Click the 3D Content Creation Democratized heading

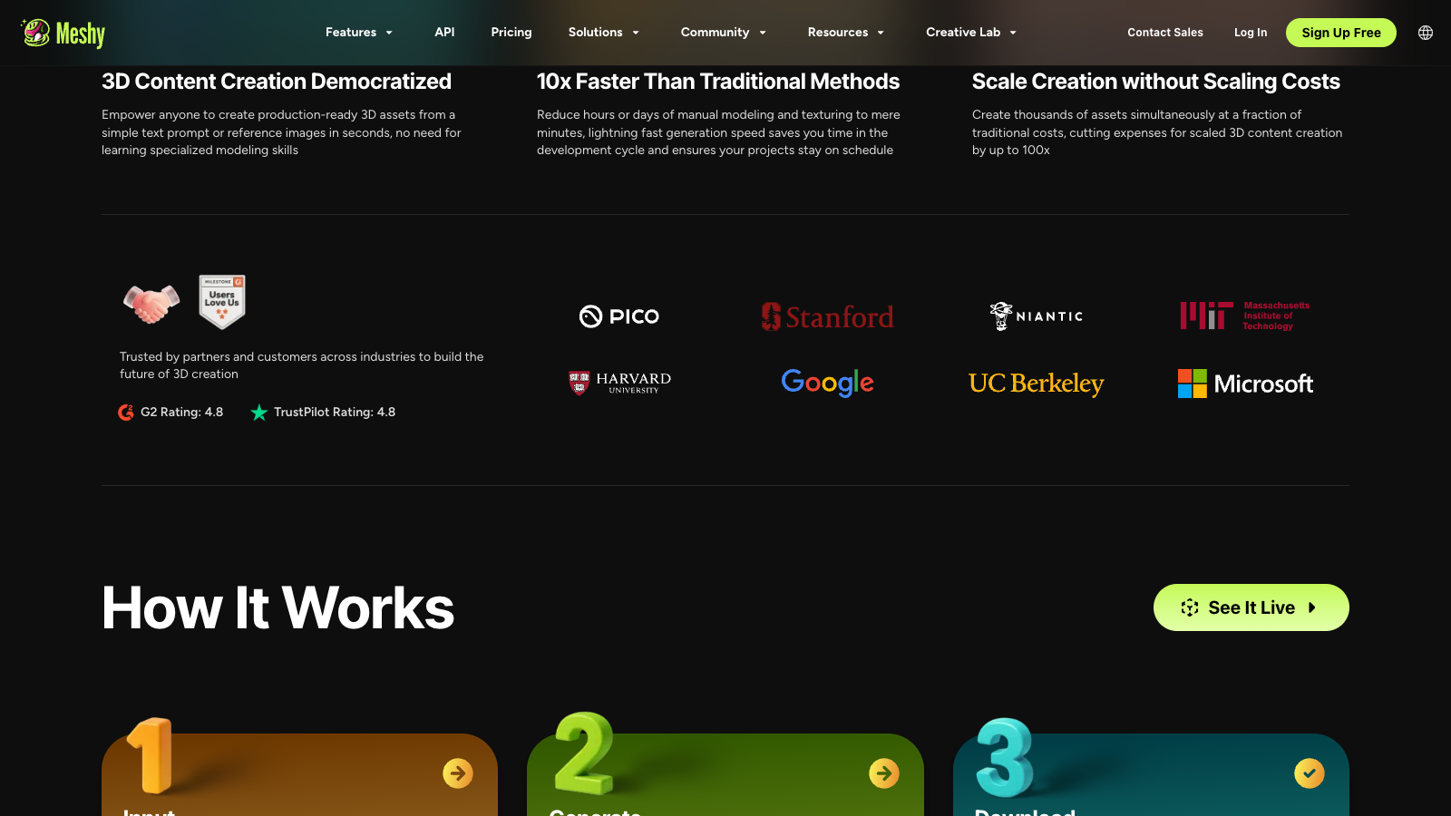pos(277,82)
